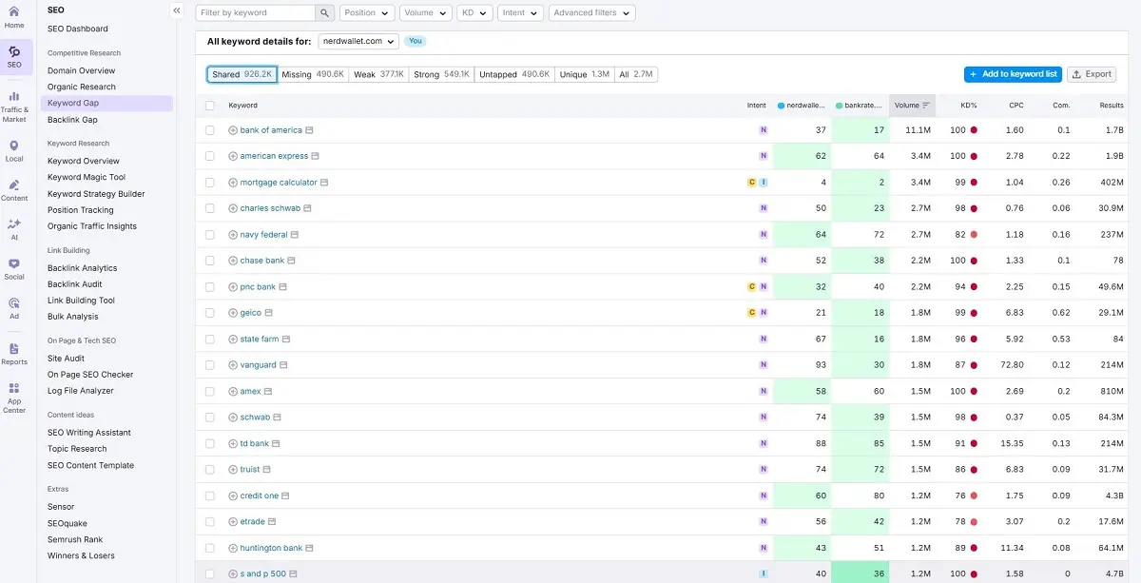Select Keyword Gap in sidebar
This screenshot has height=583, width=1141.
pyautogui.click(x=106, y=103)
